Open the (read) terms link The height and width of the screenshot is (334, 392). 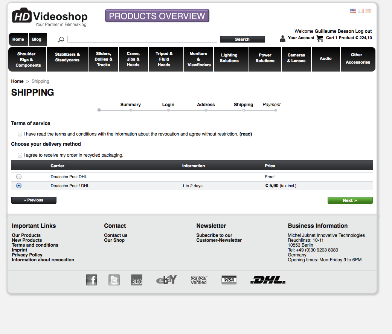coord(246,134)
